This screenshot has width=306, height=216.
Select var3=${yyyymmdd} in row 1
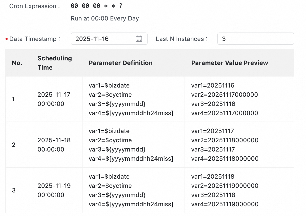(117, 104)
